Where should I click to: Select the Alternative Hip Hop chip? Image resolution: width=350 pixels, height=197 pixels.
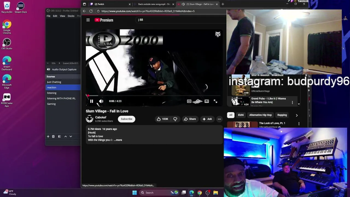coord(261,115)
